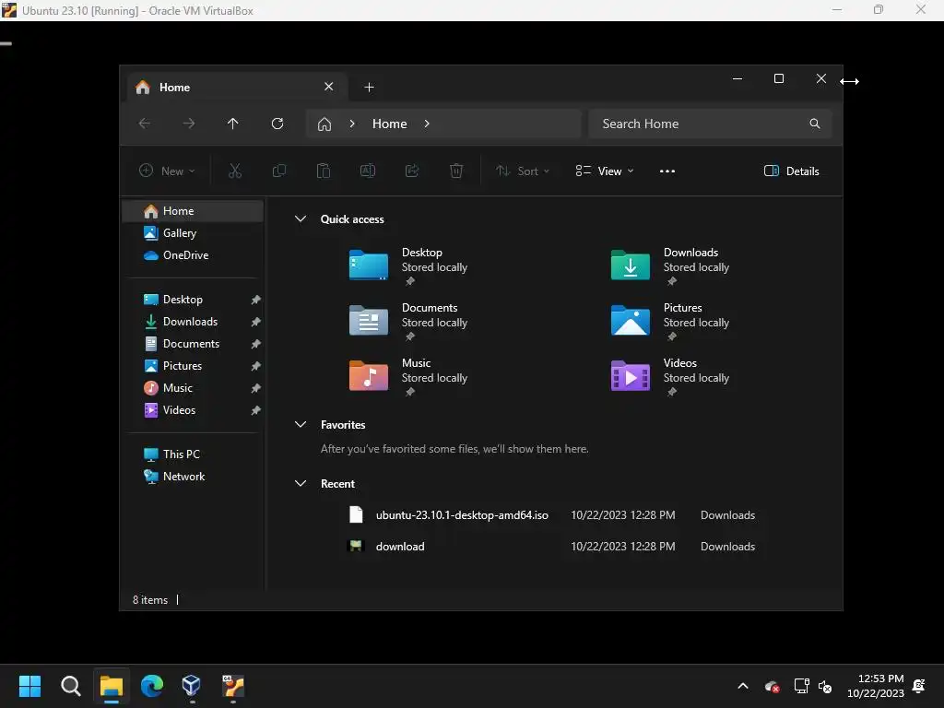Click the ubuntu iso row's Downloads location
The image size is (944, 708).
pyautogui.click(x=727, y=515)
